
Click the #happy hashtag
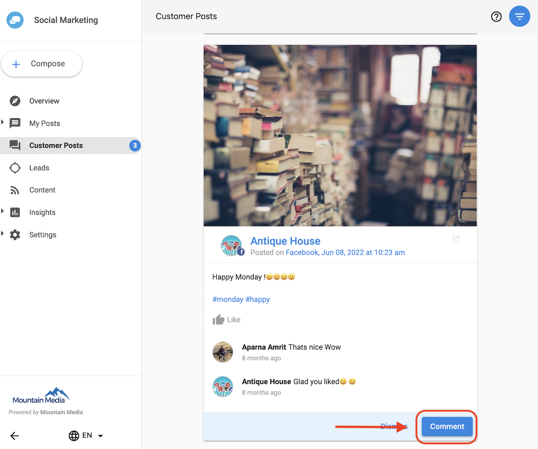(257, 299)
